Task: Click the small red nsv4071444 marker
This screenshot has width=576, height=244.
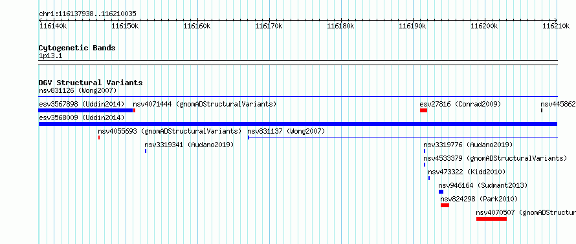Action: tap(135, 110)
